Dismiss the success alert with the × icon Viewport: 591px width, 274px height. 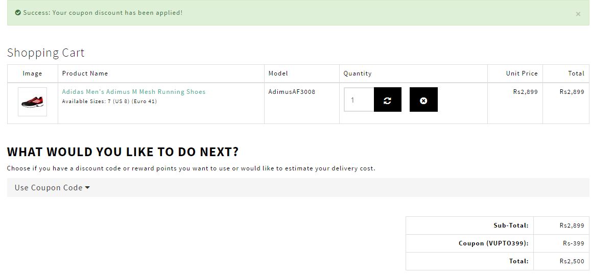pyautogui.click(x=578, y=14)
